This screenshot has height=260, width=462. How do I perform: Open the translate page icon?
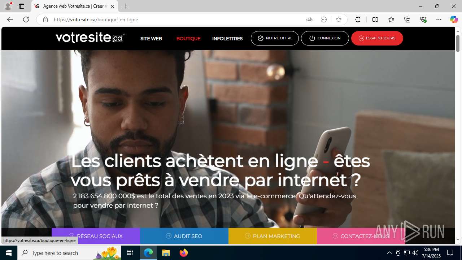coord(309,19)
